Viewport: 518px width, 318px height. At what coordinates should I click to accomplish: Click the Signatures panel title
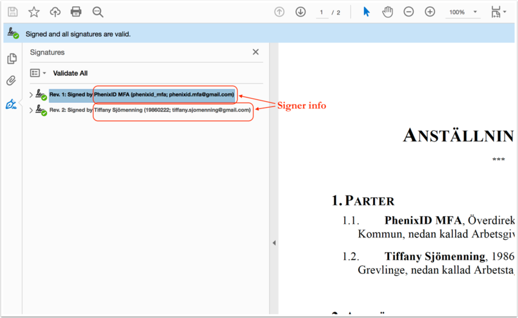click(x=47, y=52)
